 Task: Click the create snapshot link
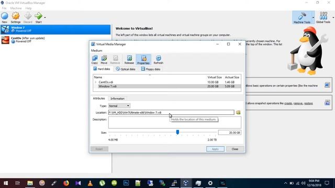tap(288, 103)
